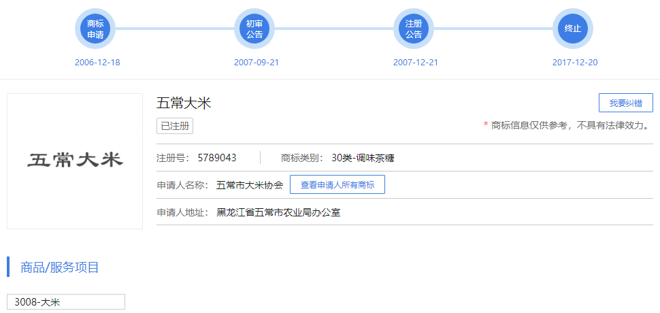
Task: View all trademarks via 查看申请人所有商标
Action: [337, 184]
